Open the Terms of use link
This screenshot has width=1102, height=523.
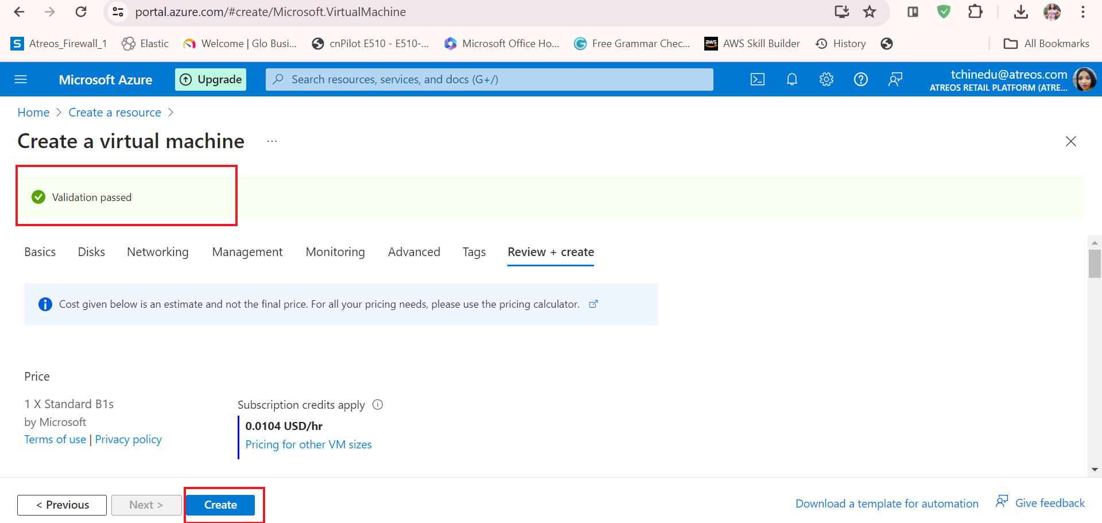[55, 439]
